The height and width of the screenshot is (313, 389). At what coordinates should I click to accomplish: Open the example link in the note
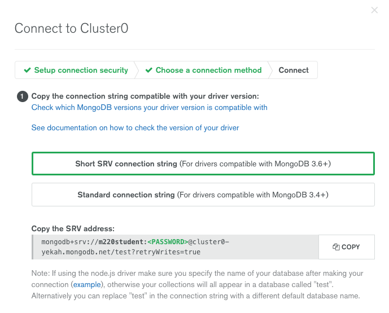pyautogui.click(x=87, y=284)
